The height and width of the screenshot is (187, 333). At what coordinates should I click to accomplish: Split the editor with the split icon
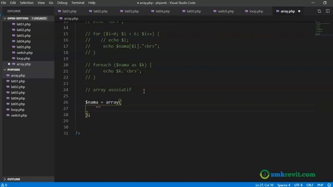(x=328, y=11)
